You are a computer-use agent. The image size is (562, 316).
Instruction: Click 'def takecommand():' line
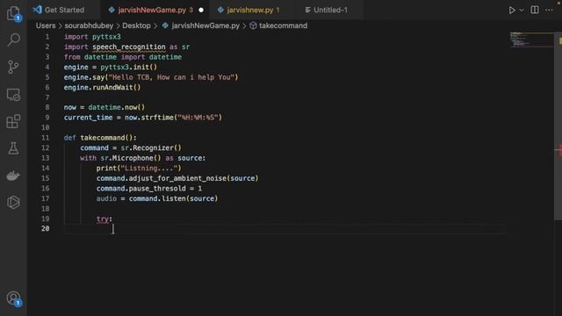click(x=100, y=138)
